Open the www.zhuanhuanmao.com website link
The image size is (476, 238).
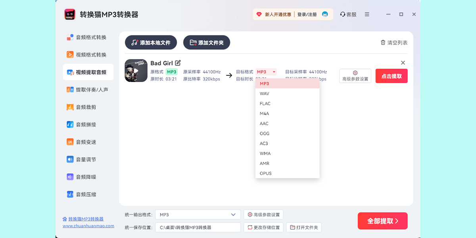coord(88,226)
